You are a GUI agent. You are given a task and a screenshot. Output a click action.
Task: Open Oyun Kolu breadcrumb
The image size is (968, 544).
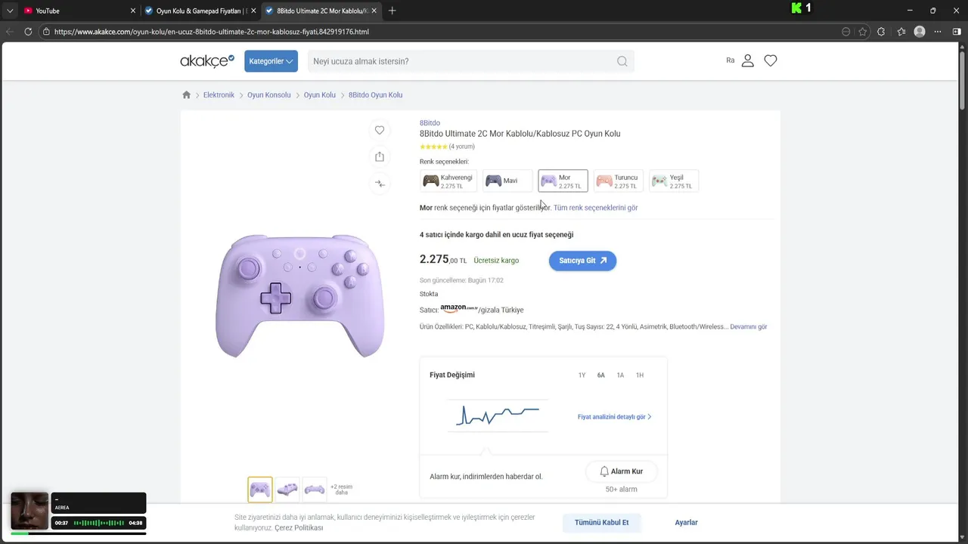coord(319,95)
